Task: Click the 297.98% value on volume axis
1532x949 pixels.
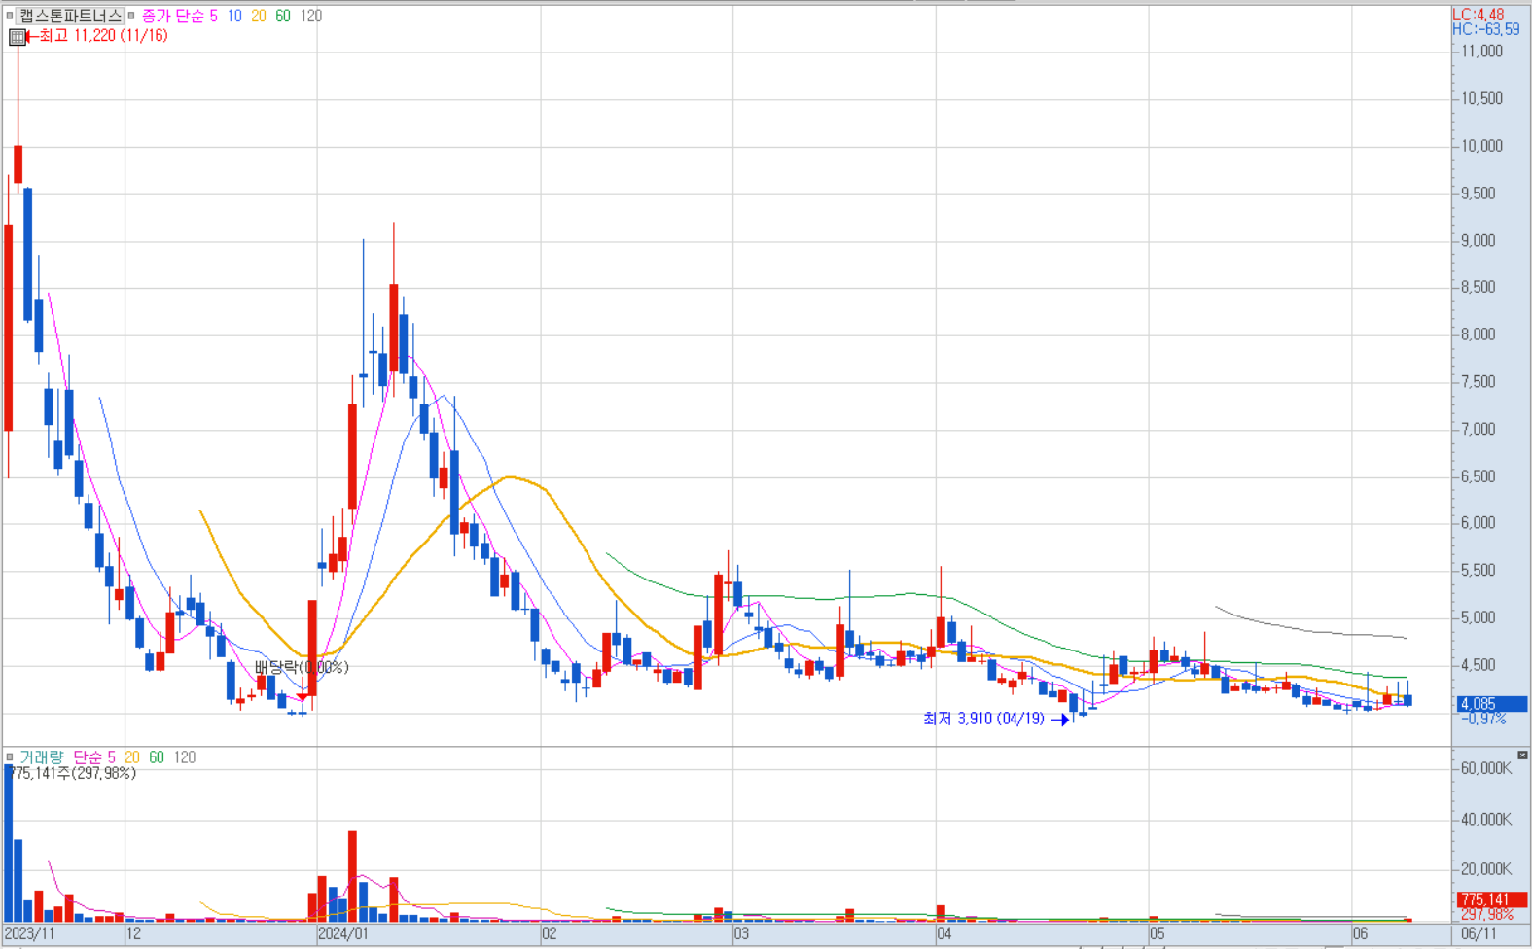Action: pos(1487,914)
